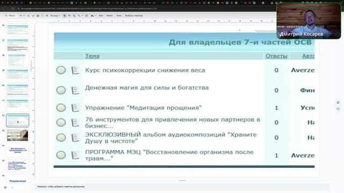Click the document icon beside 'Денежная магия'
The width and height of the screenshot is (344, 193).
tap(75, 91)
